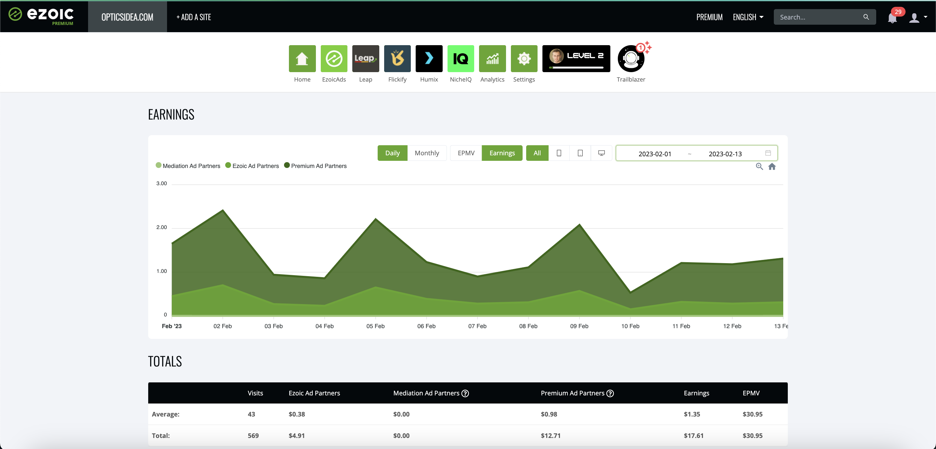Open the Leap app icon
Image resolution: width=936 pixels, height=449 pixels.
click(x=366, y=58)
